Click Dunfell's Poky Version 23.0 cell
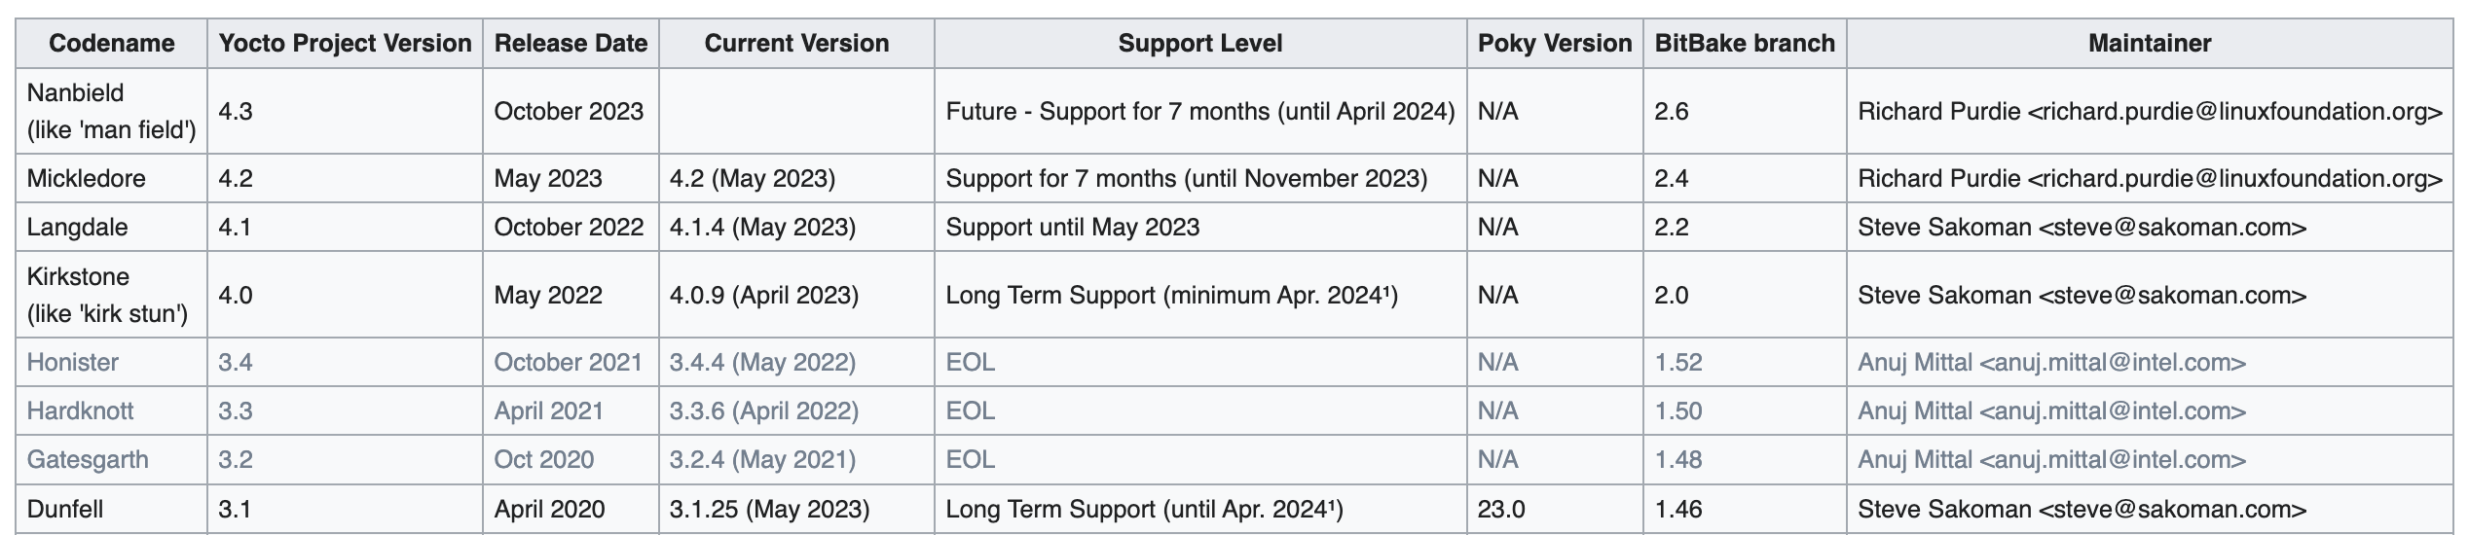 [1555, 509]
